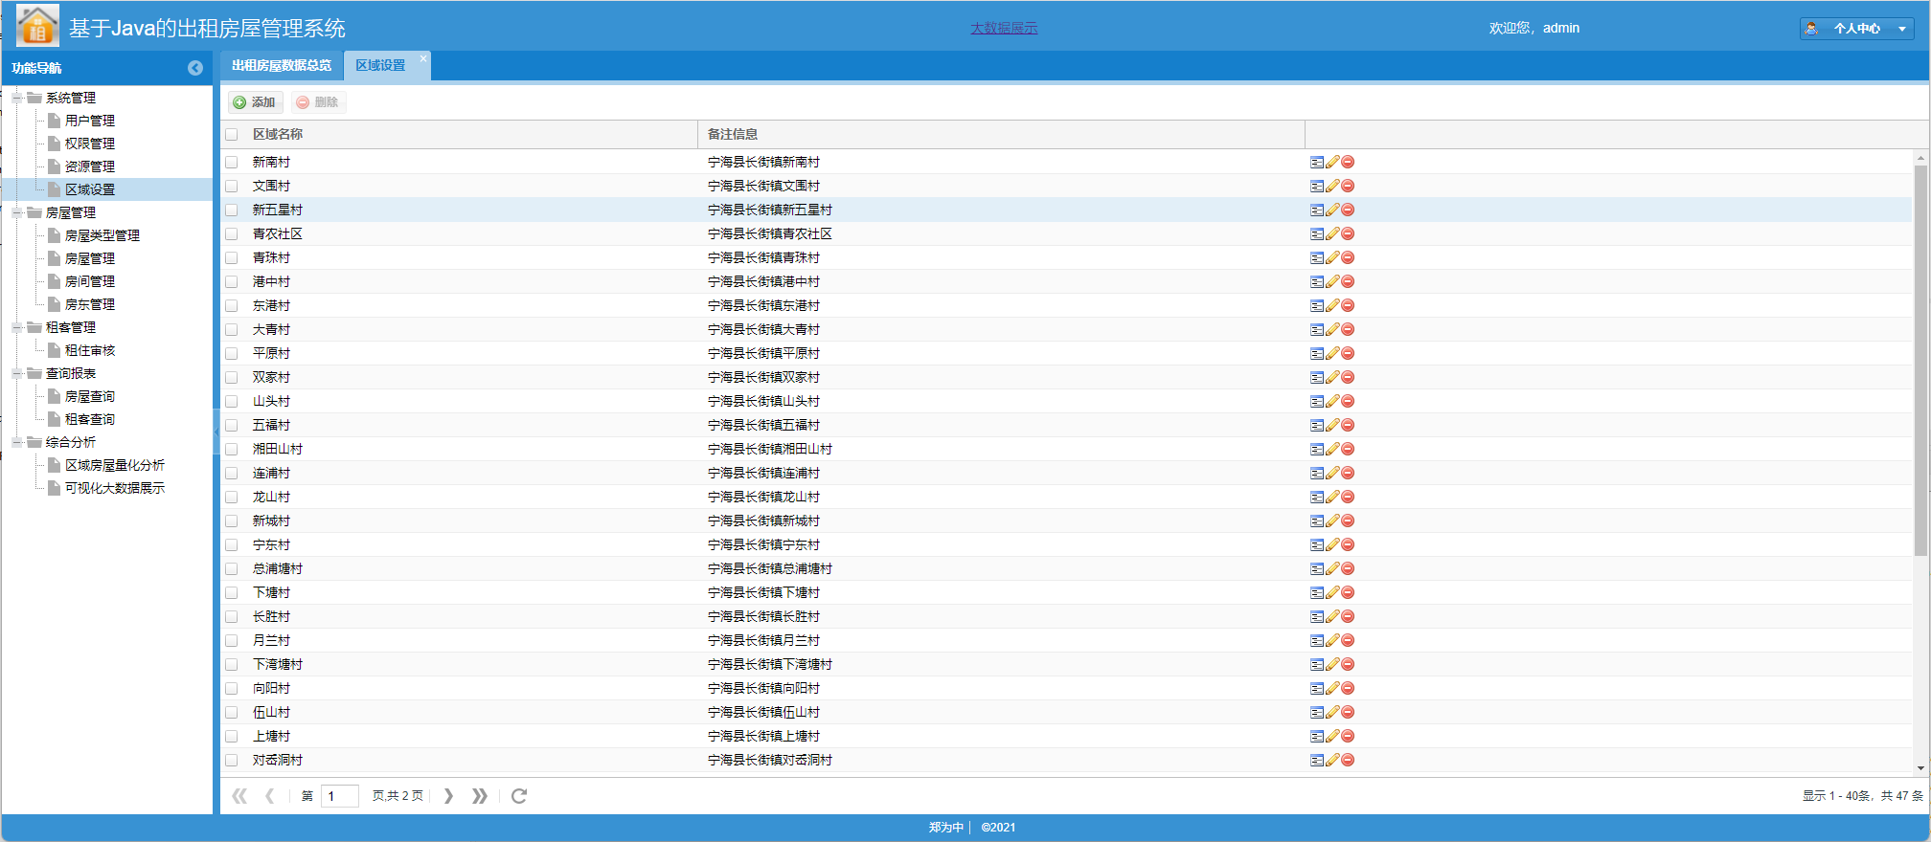Tick checkbox for 港中村
The height and width of the screenshot is (842, 1931).
coord(232,282)
